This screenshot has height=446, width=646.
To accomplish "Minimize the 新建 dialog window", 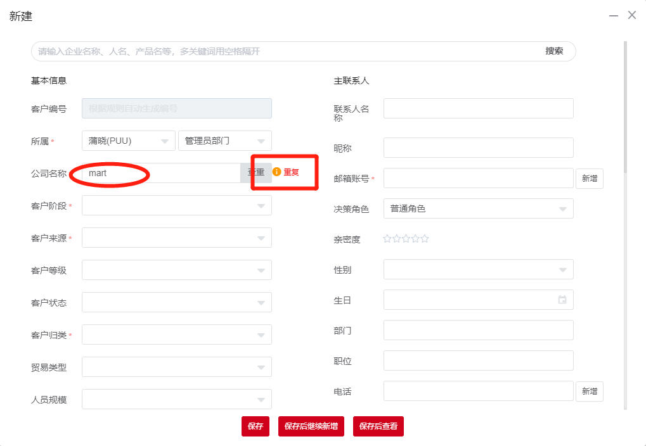I will pyautogui.click(x=613, y=15).
